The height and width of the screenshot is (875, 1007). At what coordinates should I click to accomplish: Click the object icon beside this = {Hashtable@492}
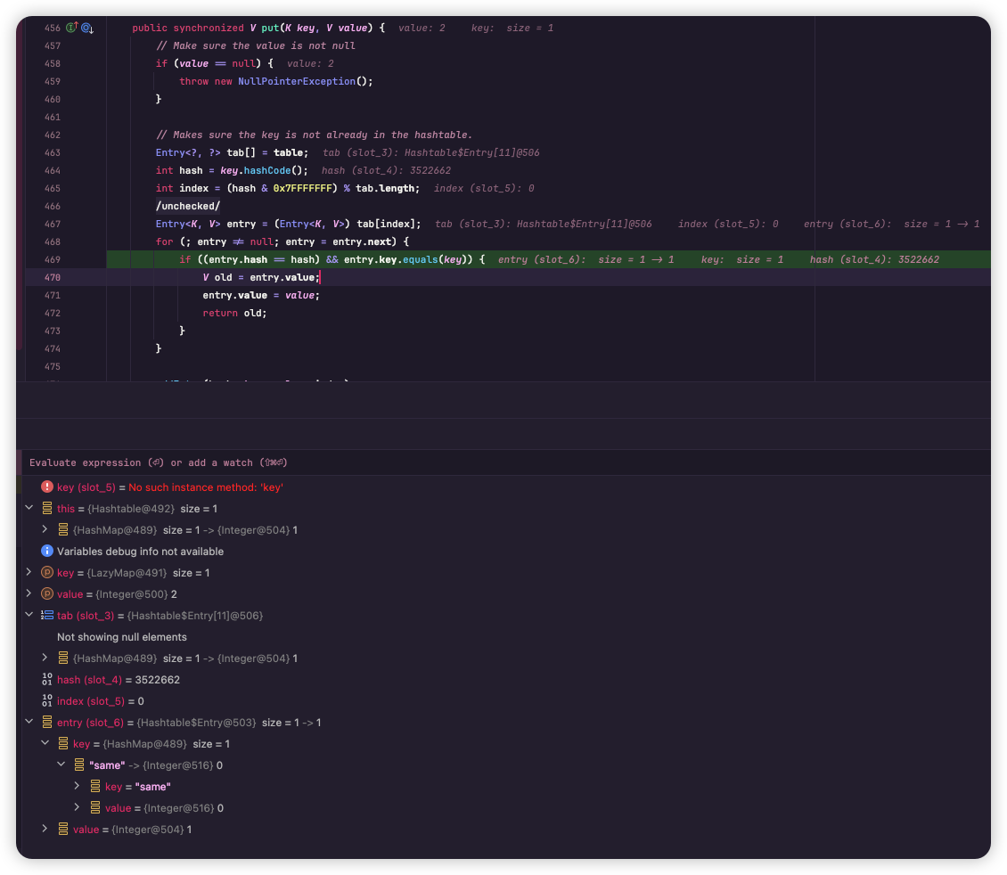pyautogui.click(x=47, y=509)
